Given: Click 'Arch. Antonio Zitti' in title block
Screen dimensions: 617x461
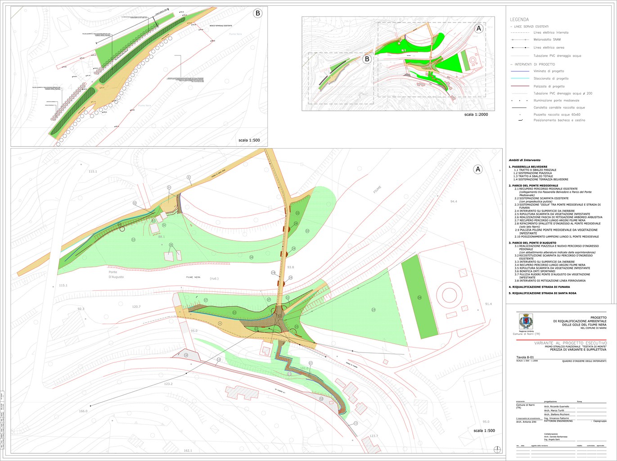Looking at the screenshot, I should [x=526, y=422].
